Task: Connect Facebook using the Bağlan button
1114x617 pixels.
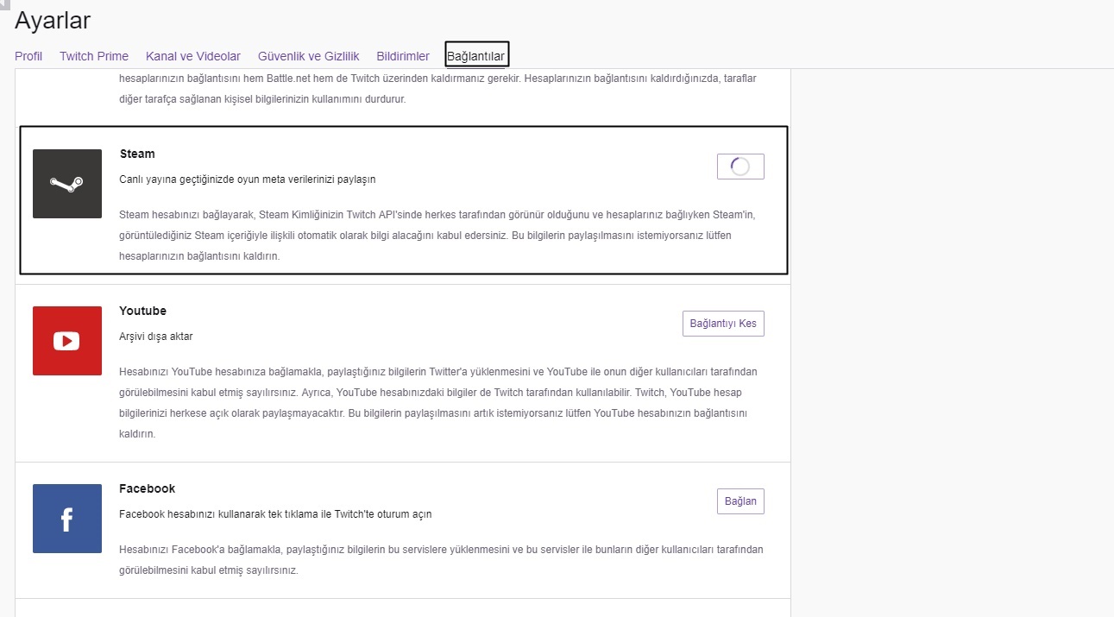Action: click(740, 501)
